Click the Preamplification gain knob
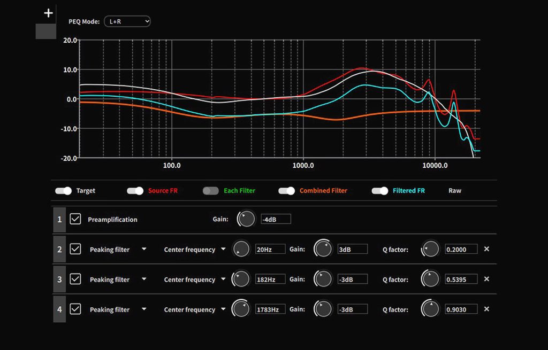Screen dimensions: 548x350 click(246, 219)
